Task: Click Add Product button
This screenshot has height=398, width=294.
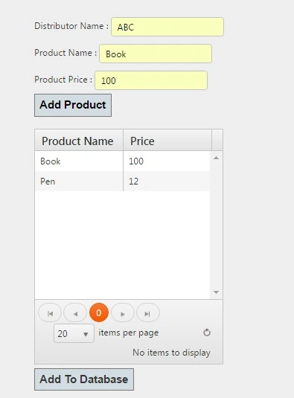Action: coord(73,106)
